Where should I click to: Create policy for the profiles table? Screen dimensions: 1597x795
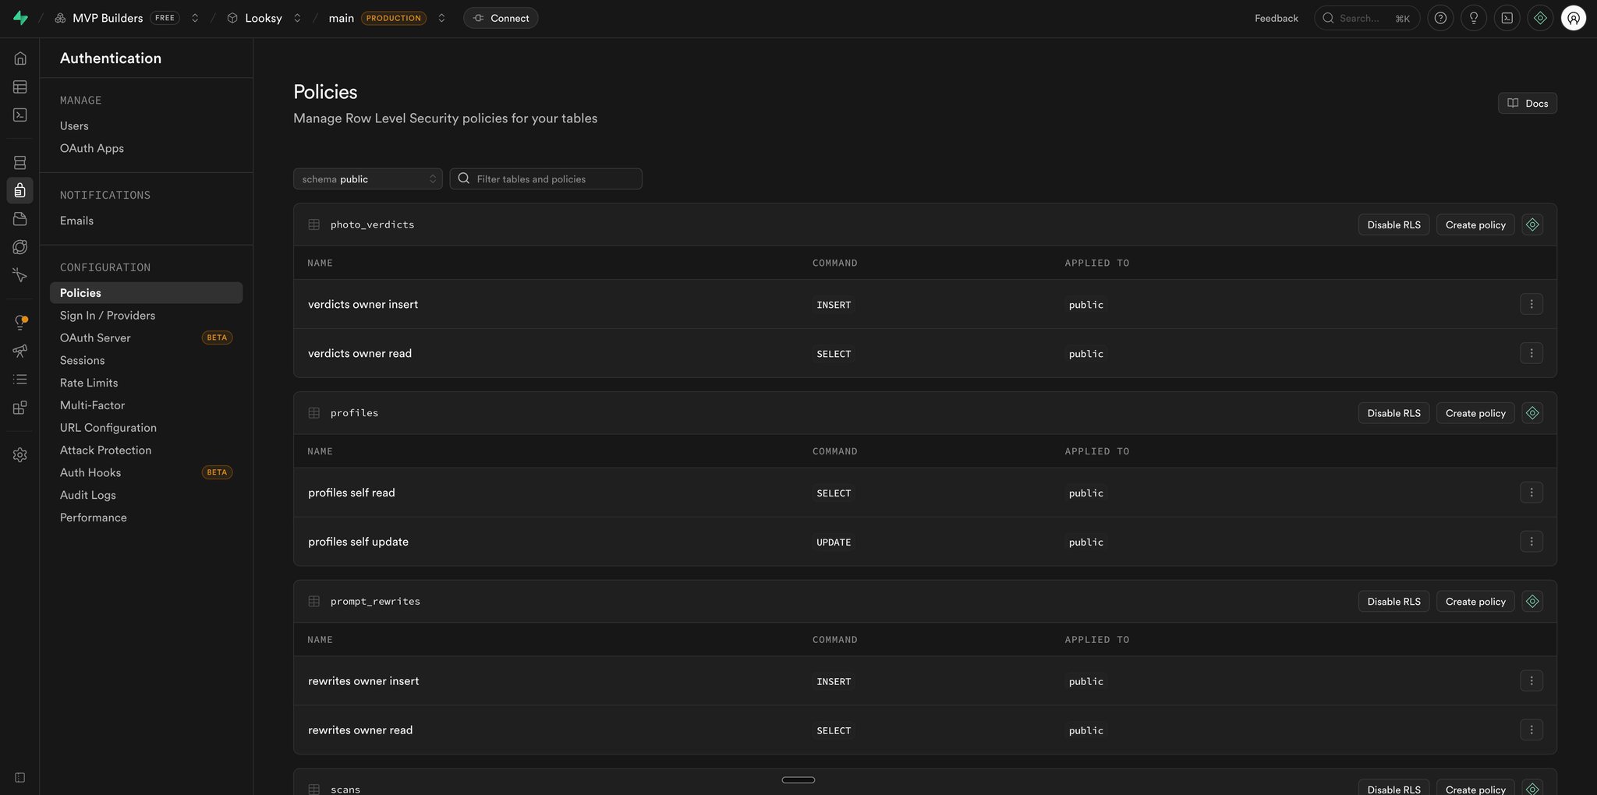pyautogui.click(x=1475, y=413)
